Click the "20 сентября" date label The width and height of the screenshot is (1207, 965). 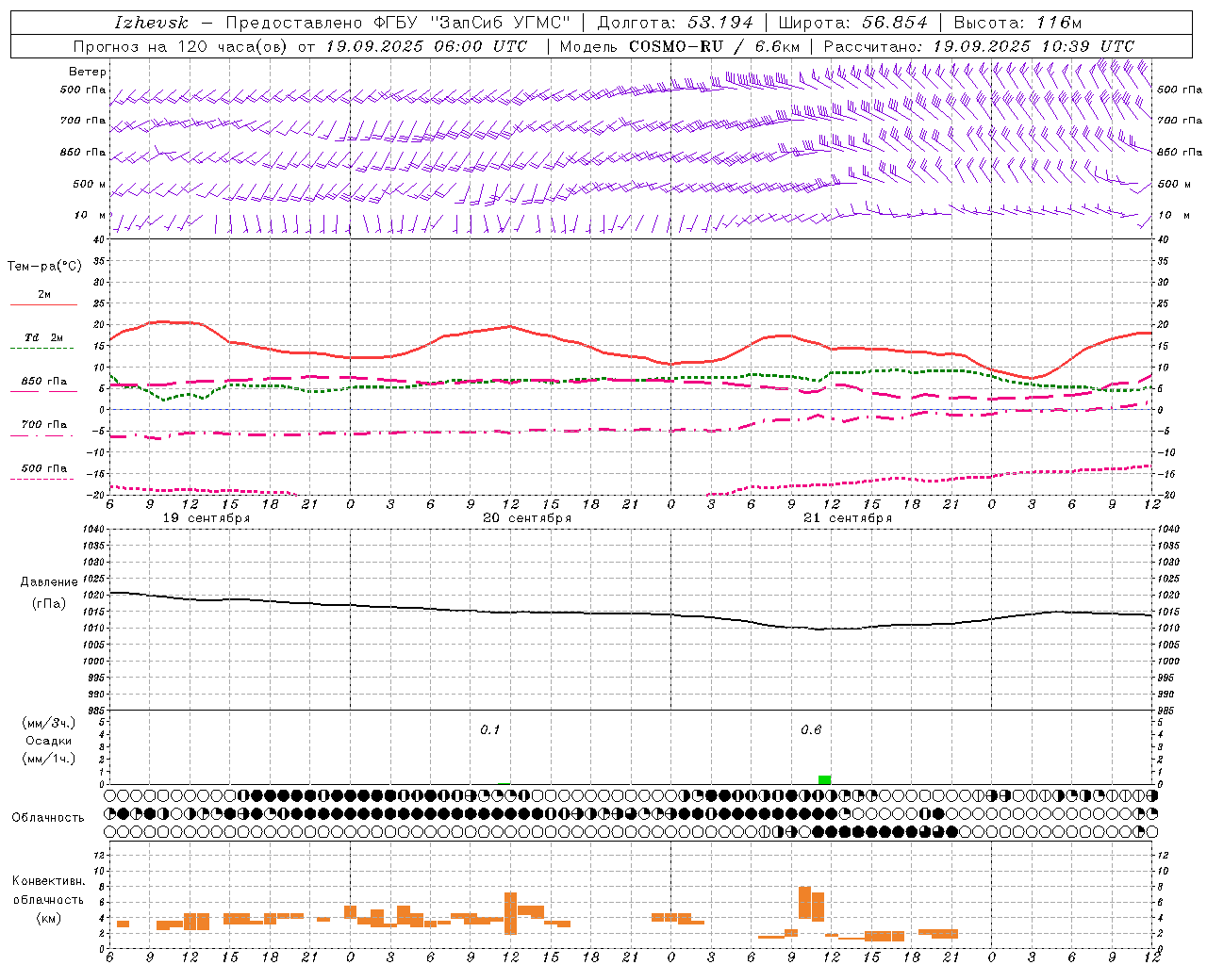coord(527,518)
